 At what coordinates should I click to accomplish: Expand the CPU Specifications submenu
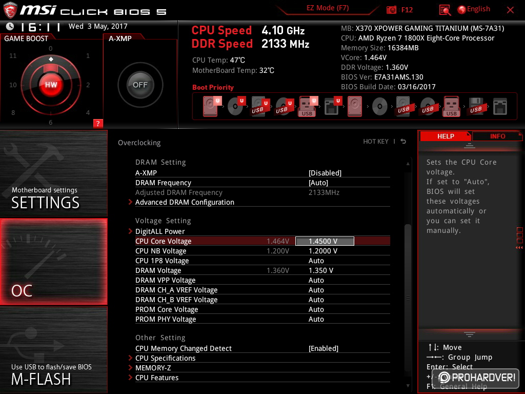coord(165,358)
